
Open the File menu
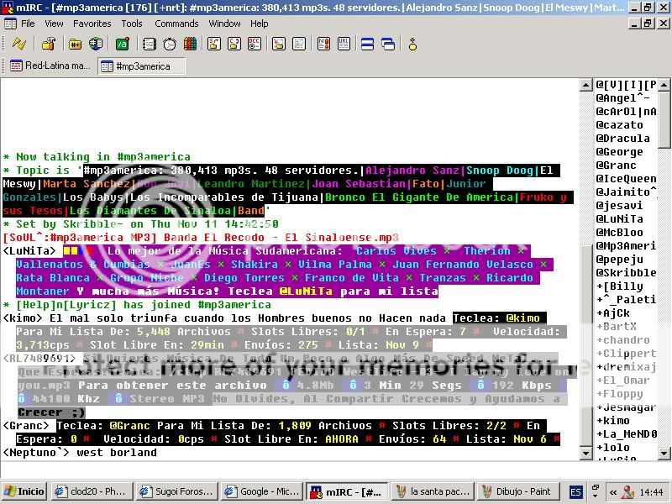(28, 24)
